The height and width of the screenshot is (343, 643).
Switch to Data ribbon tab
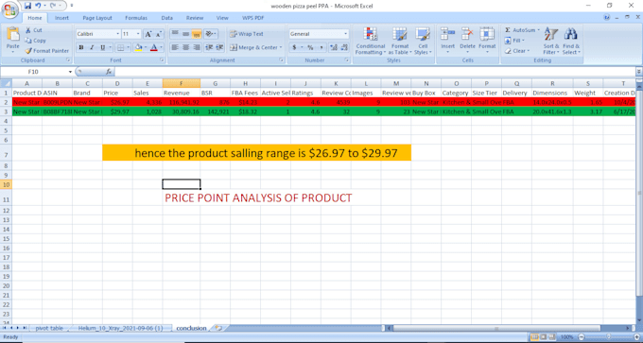coord(167,18)
